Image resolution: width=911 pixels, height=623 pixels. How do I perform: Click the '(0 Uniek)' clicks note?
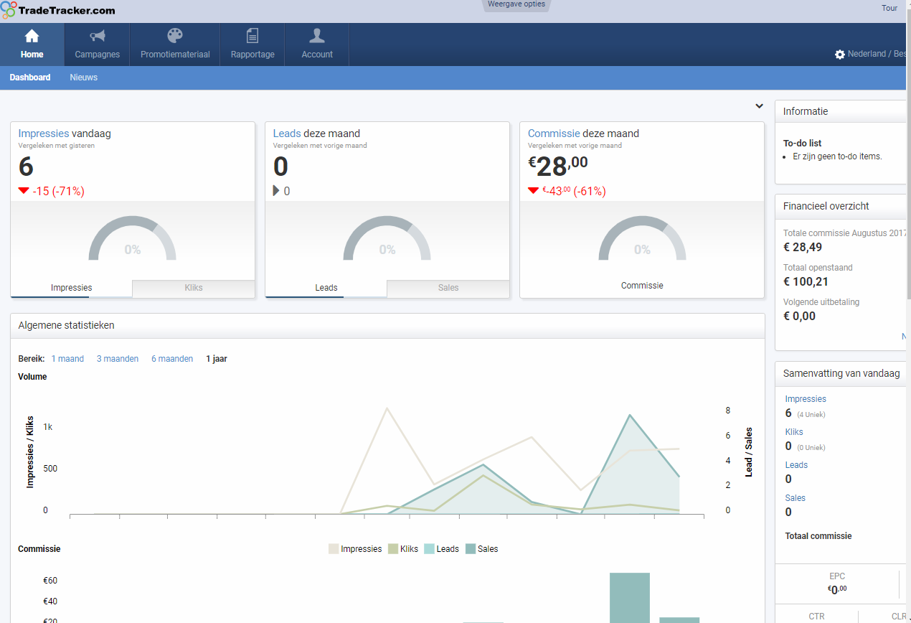tap(811, 448)
